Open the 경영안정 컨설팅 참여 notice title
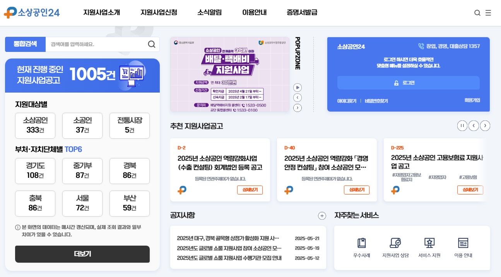 coord(326,163)
